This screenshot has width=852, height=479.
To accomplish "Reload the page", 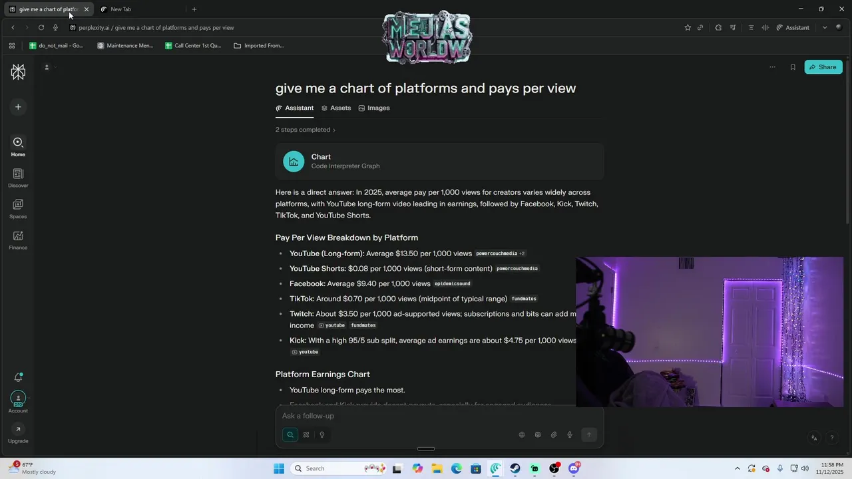I will [41, 27].
